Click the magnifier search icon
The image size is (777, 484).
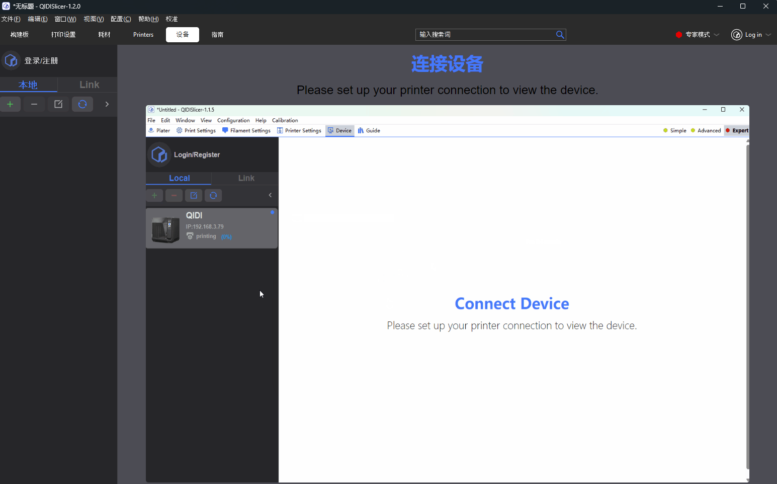(x=560, y=35)
